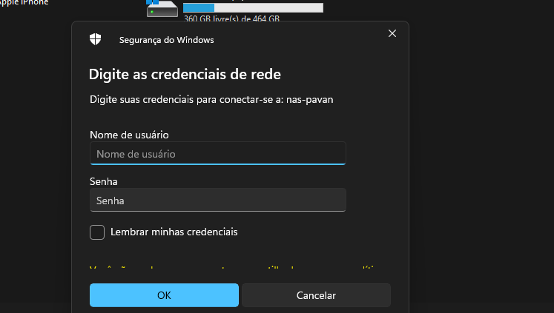Viewport: 554px width, 313px height.
Task: Click the 'Nome de usuário' label above field
Action: tap(129, 135)
